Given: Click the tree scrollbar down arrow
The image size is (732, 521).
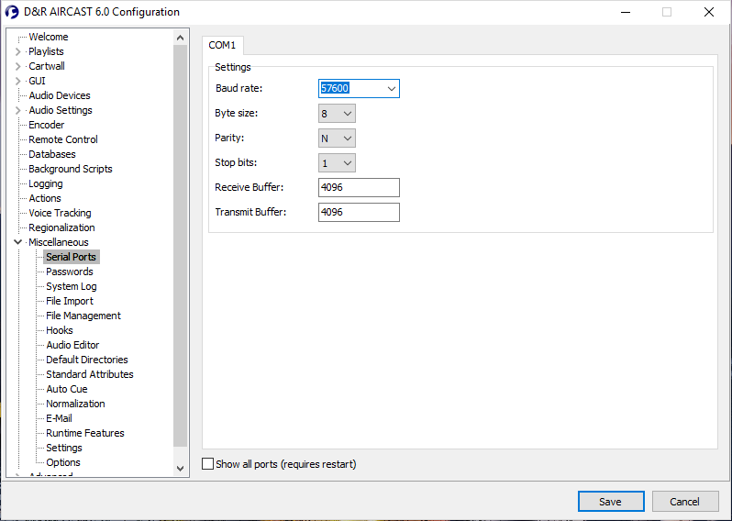Looking at the screenshot, I should [x=181, y=469].
